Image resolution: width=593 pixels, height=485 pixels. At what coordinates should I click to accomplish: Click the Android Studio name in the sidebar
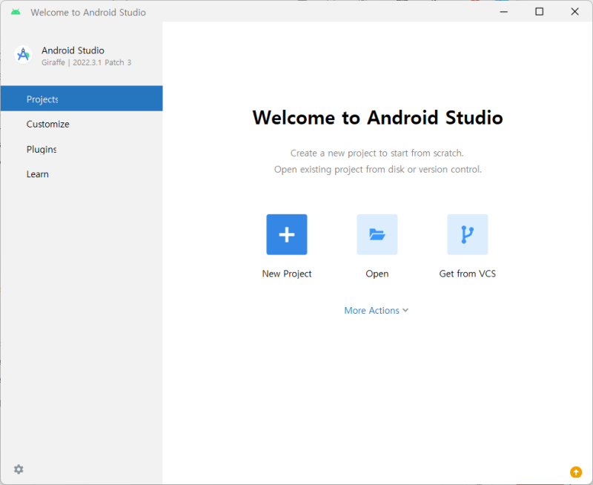coord(72,50)
